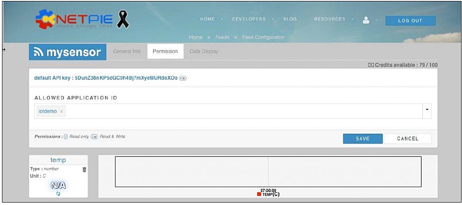462x205 pixels.
Task: Expand the RESOURCES menu
Action: click(330, 19)
